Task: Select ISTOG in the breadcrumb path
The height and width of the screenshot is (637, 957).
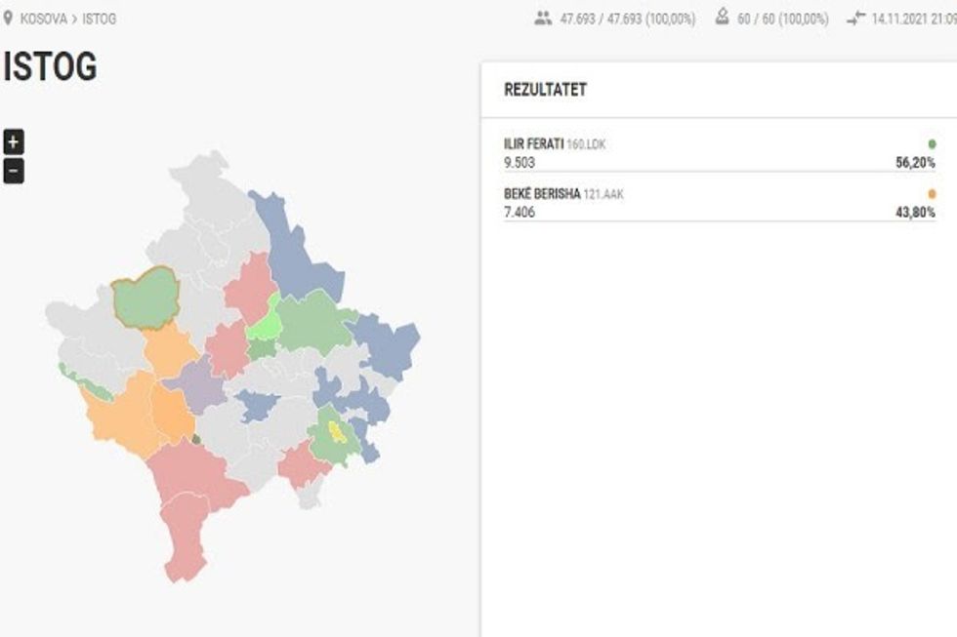Action: (x=99, y=19)
